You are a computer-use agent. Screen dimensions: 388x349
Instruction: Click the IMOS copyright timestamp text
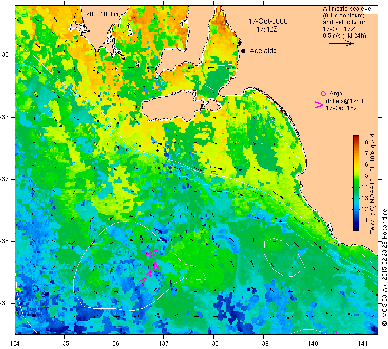(x=384, y=267)
